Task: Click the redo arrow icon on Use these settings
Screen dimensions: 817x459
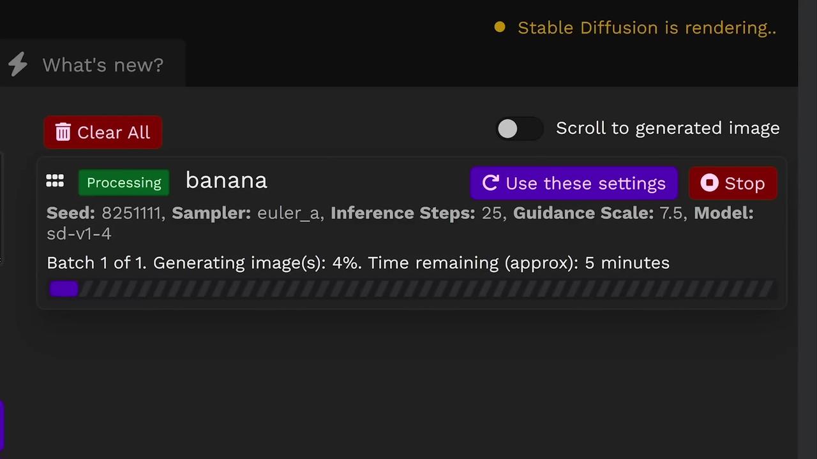Action: (x=490, y=183)
